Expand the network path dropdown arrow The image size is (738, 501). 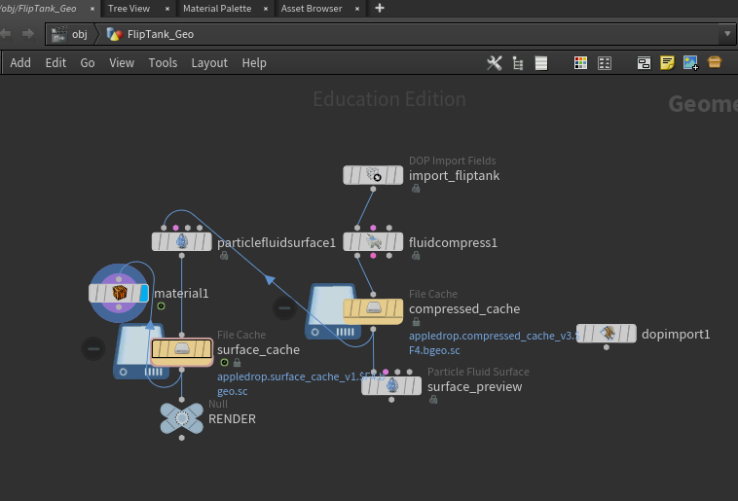(727, 34)
